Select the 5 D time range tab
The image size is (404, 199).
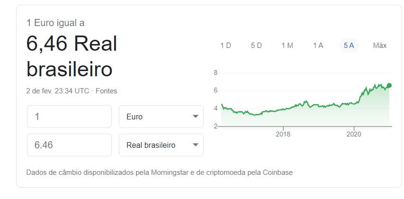pyautogui.click(x=256, y=45)
